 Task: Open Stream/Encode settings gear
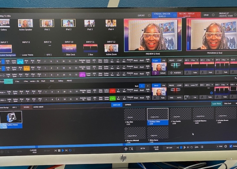[175, 15]
